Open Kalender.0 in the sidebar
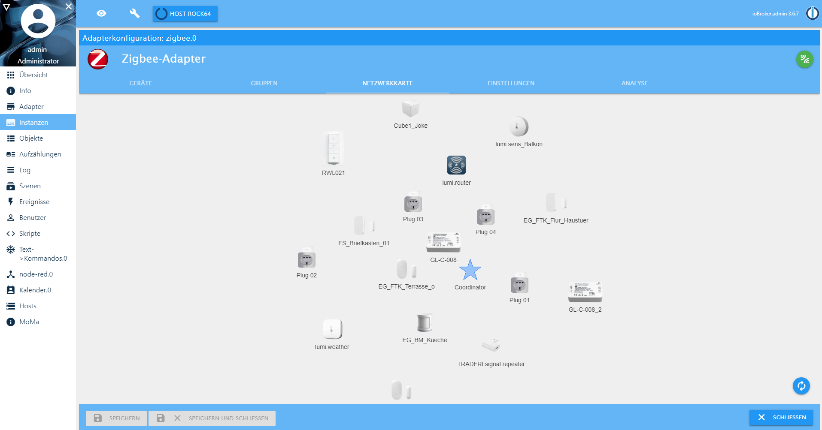Image resolution: width=822 pixels, height=430 pixels. coord(38,290)
